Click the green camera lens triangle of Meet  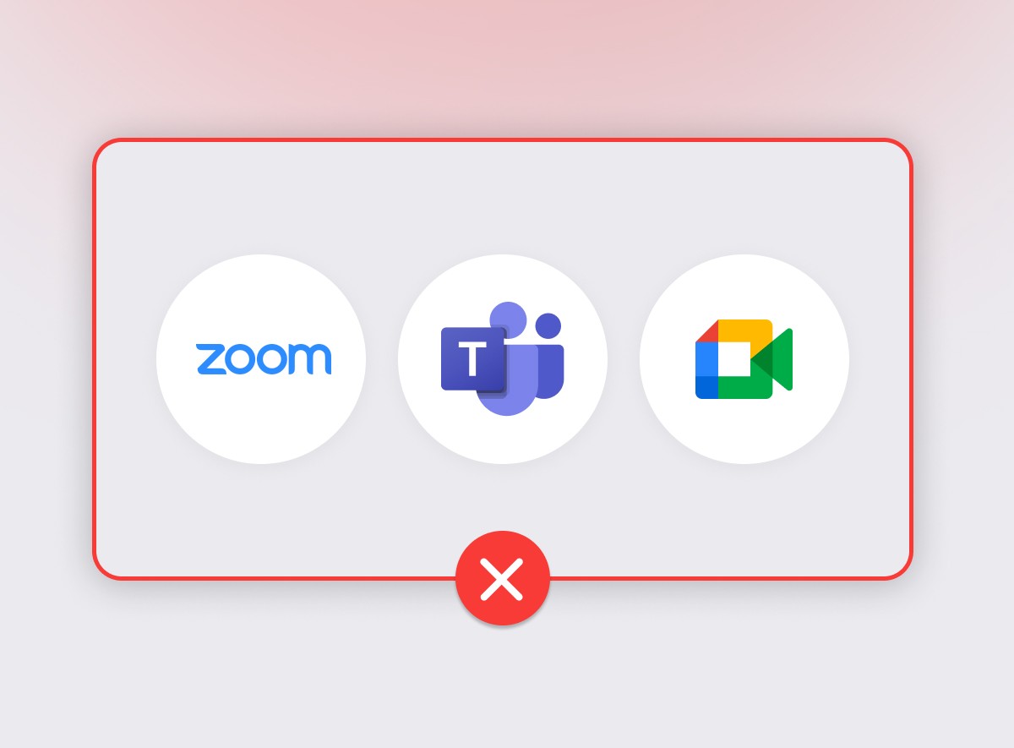coord(773,359)
